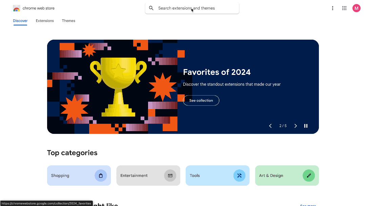Open the Shopping category card

pyautogui.click(x=79, y=176)
